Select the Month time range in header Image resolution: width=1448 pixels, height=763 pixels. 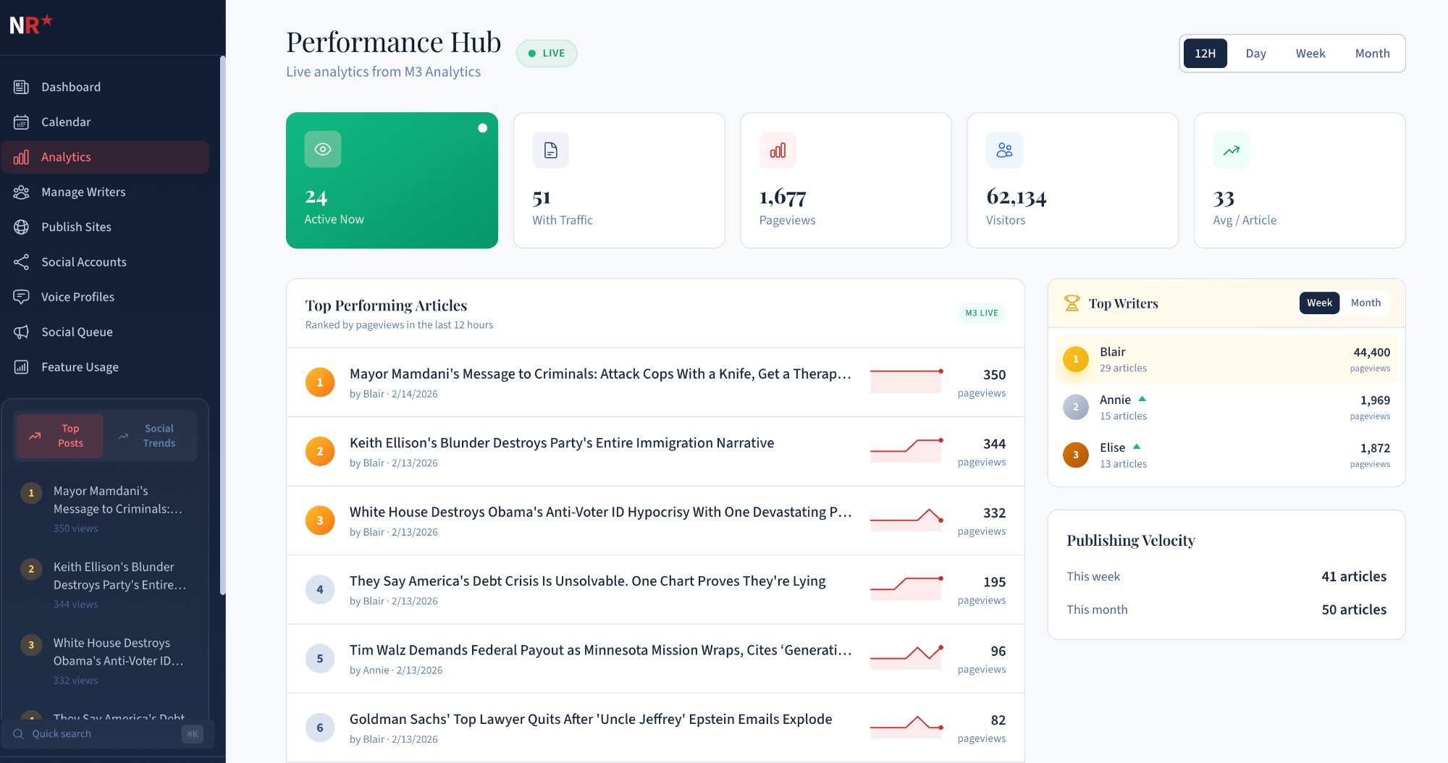[1372, 54]
